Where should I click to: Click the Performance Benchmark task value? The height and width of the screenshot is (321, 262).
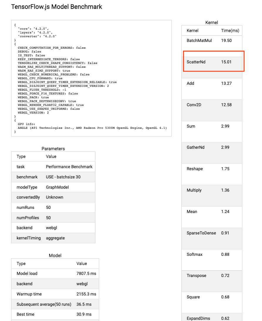pyautogui.click(x=69, y=167)
